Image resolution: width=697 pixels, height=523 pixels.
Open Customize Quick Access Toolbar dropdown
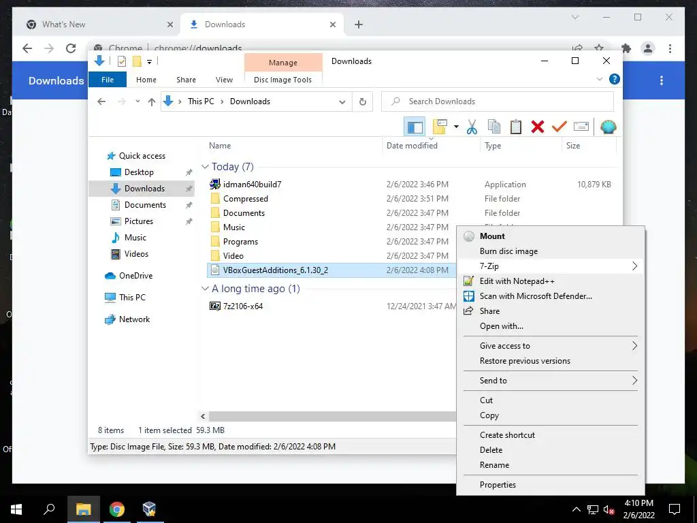click(149, 62)
